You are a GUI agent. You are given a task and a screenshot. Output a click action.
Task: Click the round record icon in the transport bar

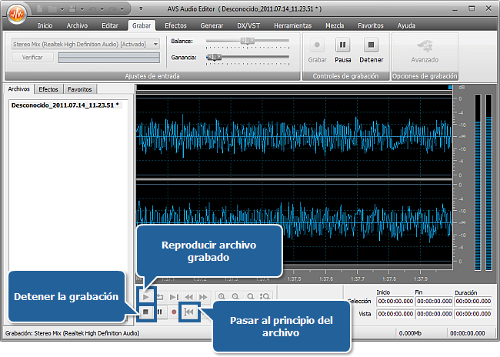tap(175, 312)
